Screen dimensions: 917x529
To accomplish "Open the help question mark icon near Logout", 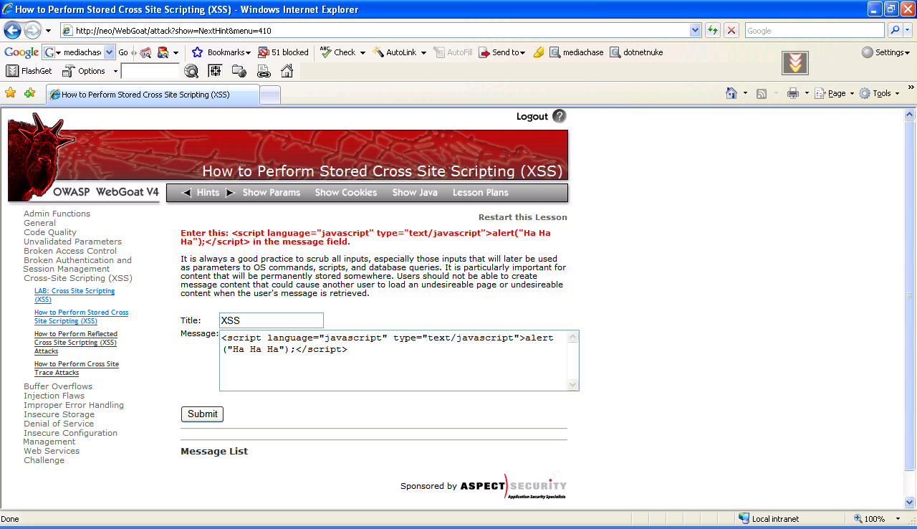I will point(560,116).
